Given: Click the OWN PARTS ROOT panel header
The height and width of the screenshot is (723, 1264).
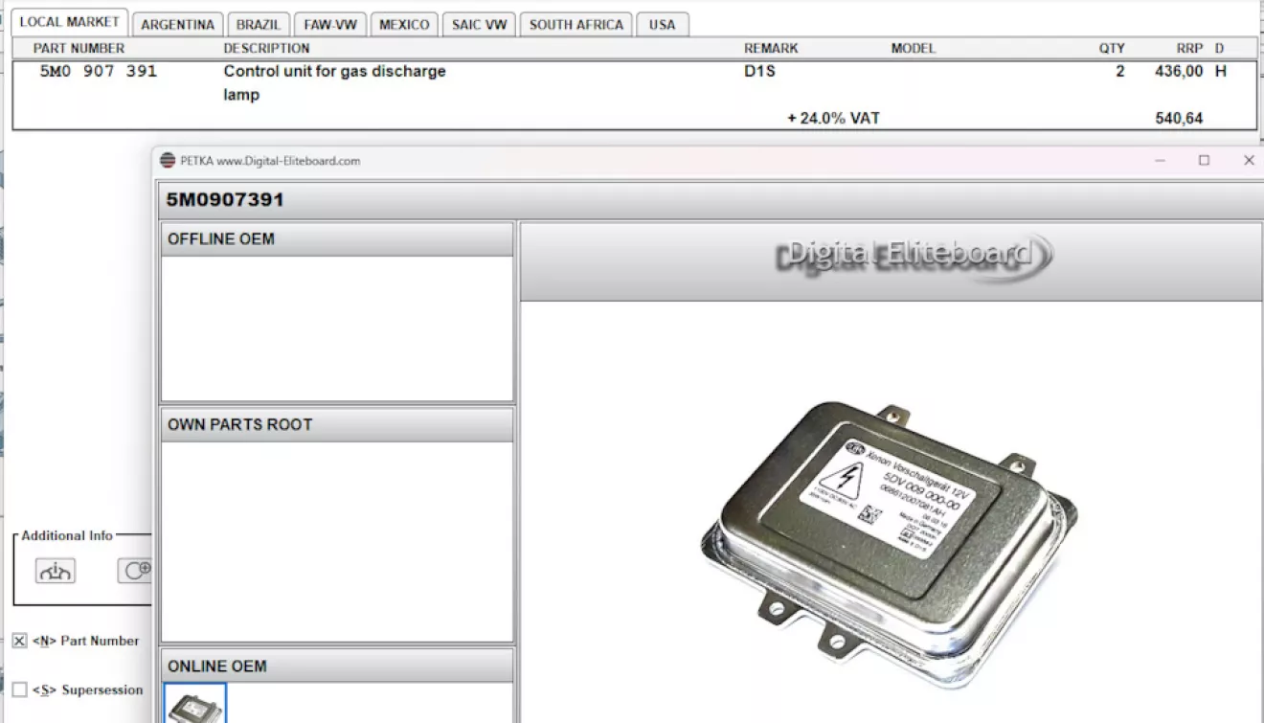Looking at the screenshot, I should 336,425.
